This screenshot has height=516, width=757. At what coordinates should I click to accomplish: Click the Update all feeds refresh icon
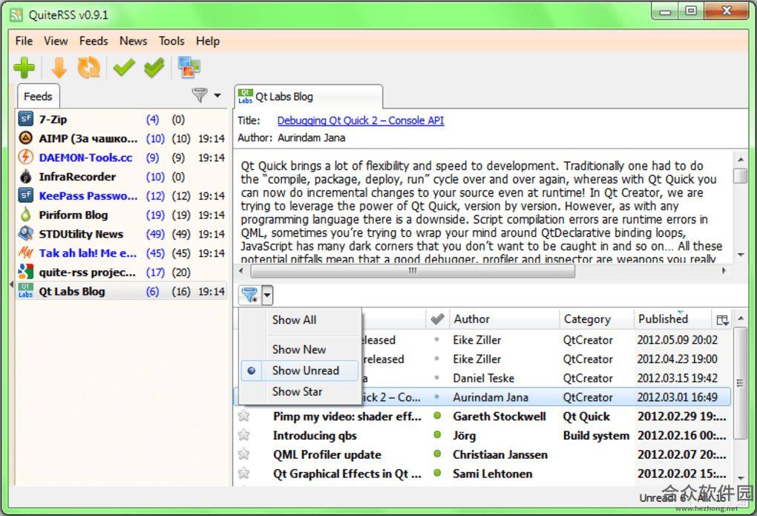89,68
